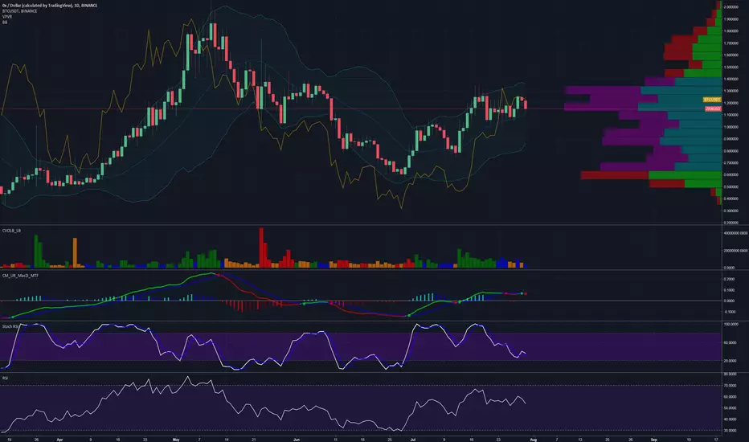Click the Jun label on time axis
This screenshot has height=442, width=749.
pyautogui.click(x=297, y=439)
